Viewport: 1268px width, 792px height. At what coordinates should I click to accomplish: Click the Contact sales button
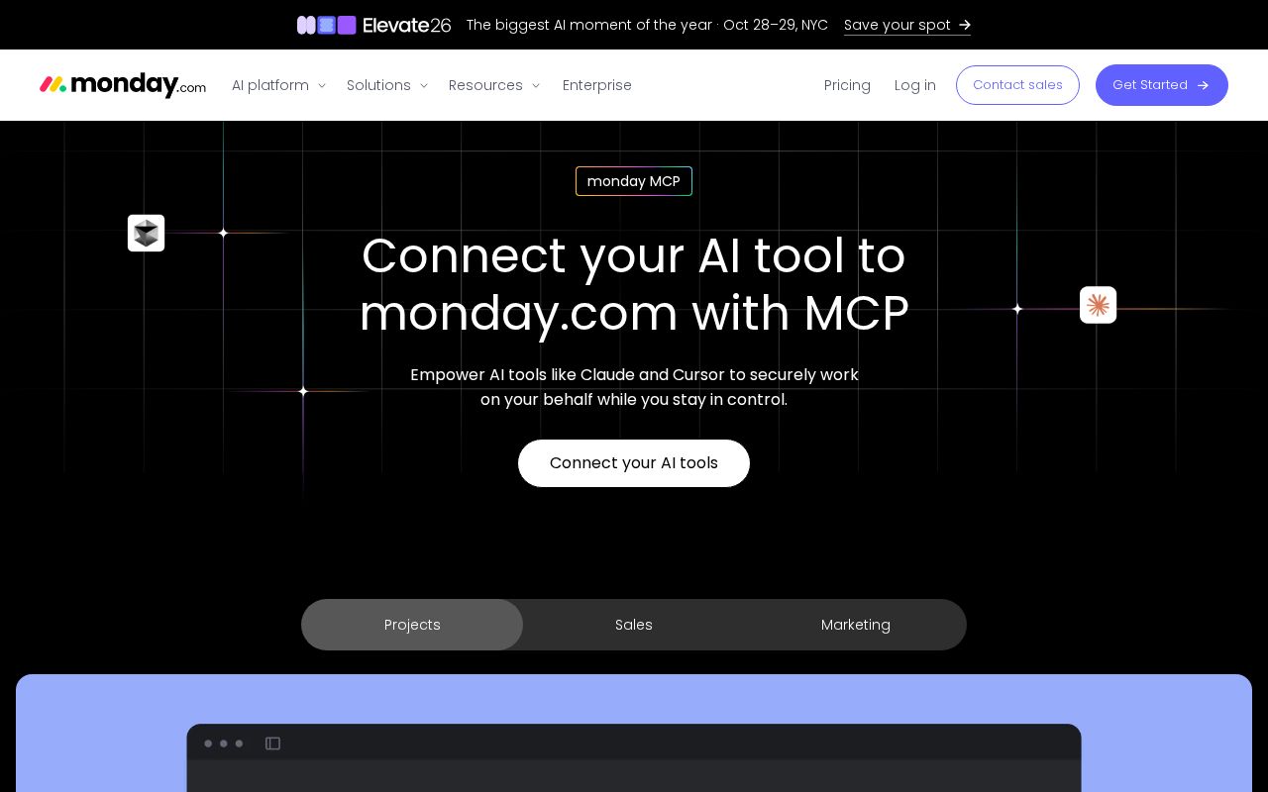pos(1017,85)
